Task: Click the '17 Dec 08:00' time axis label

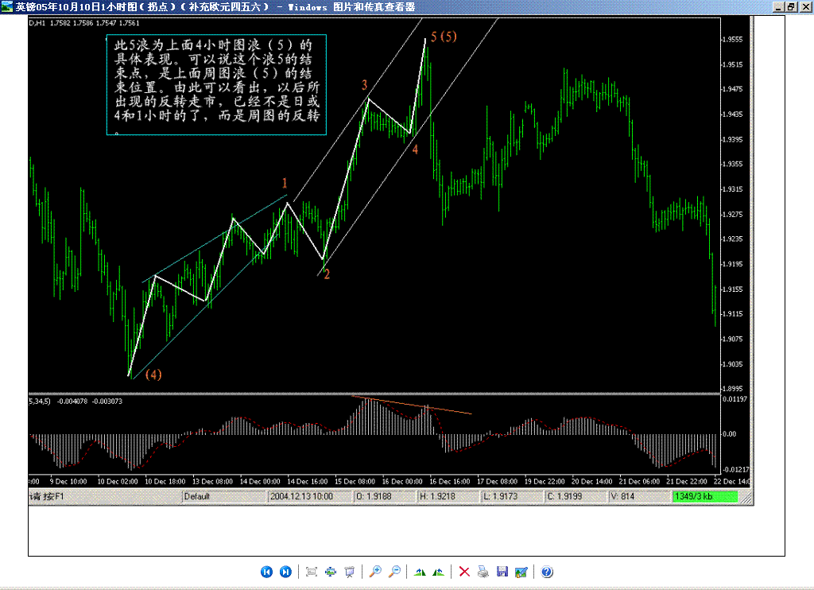Action: 497,481
